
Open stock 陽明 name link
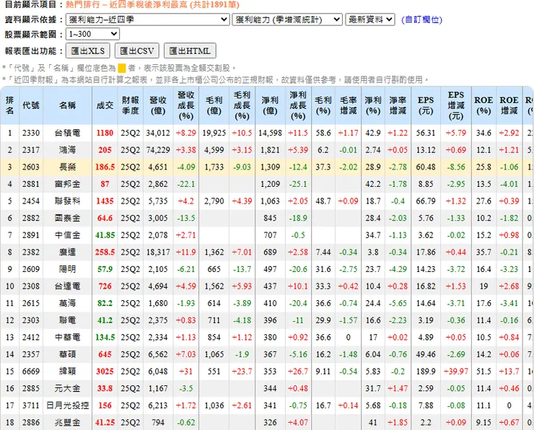(x=67, y=269)
